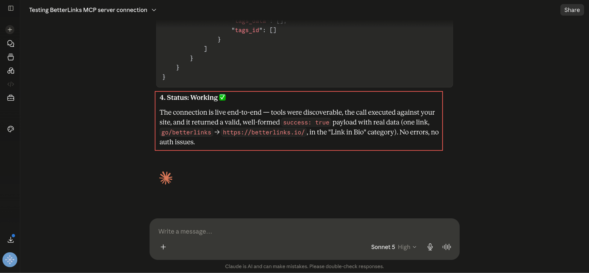Toggle the sidebar panel icon
The height and width of the screenshot is (273, 589).
coord(11,8)
